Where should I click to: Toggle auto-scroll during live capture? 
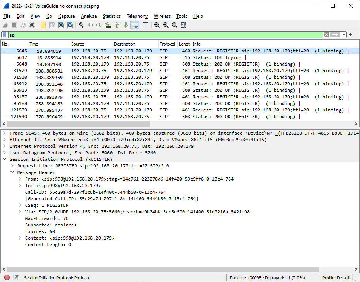point(135,25)
